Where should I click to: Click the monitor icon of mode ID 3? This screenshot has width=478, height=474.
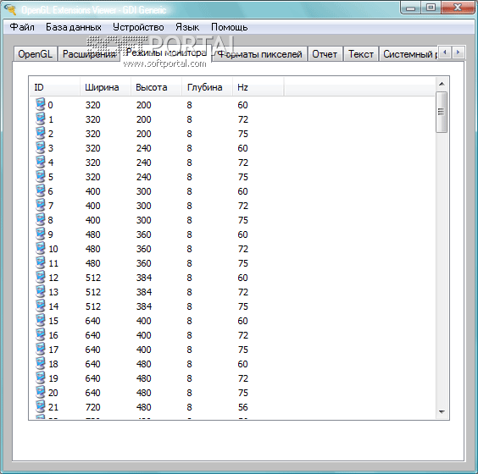(40, 147)
